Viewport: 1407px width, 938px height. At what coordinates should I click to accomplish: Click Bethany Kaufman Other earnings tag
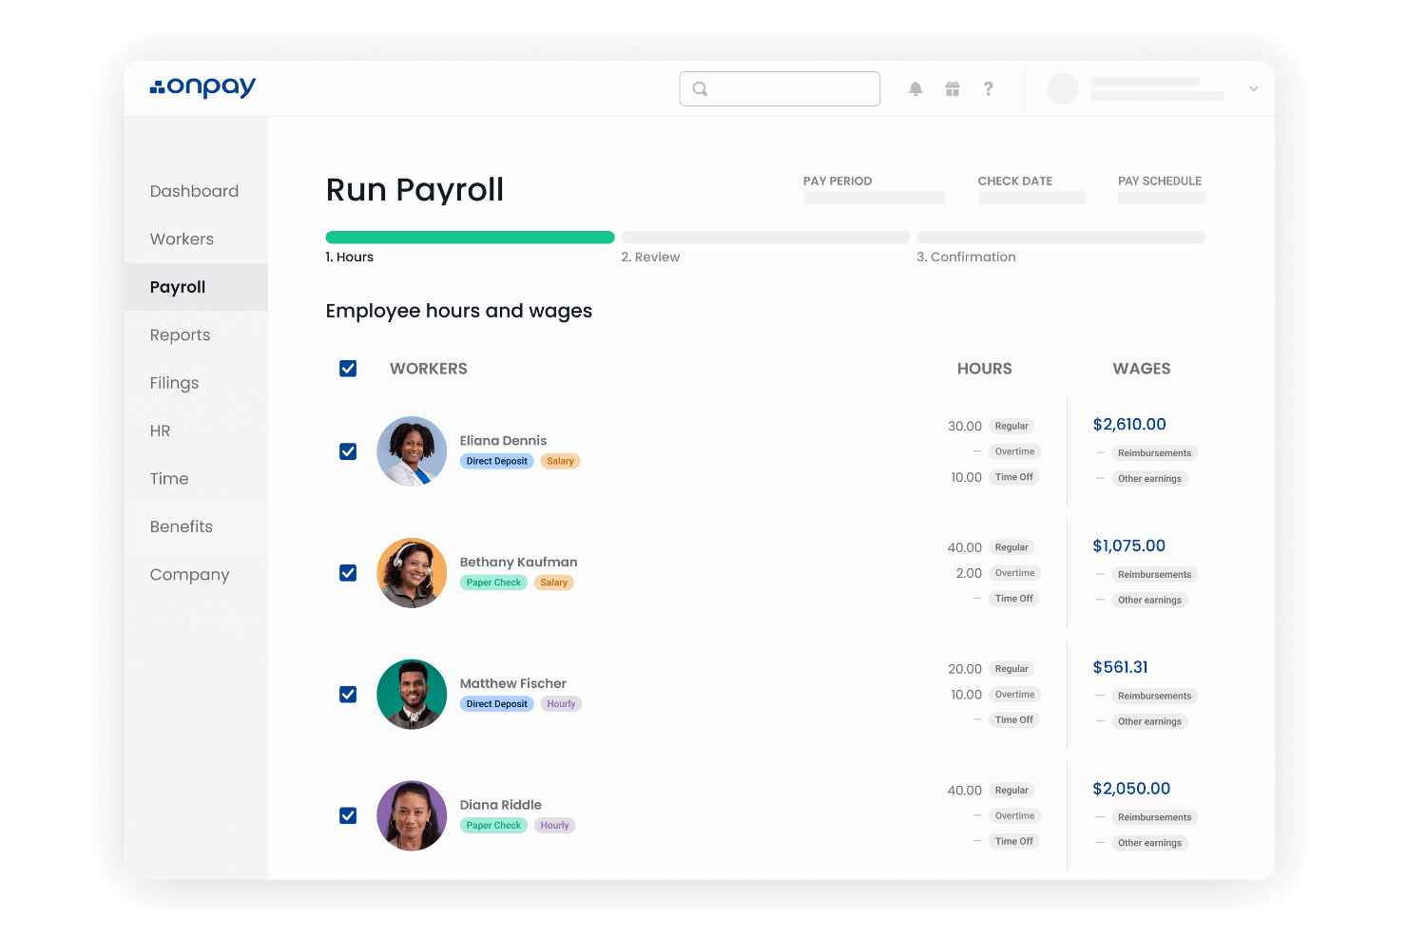tap(1149, 601)
